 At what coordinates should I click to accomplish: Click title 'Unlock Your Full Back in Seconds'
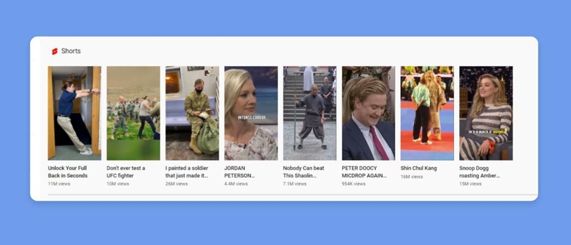click(x=68, y=172)
